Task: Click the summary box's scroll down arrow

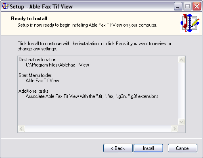Action: tap(182, 122)
